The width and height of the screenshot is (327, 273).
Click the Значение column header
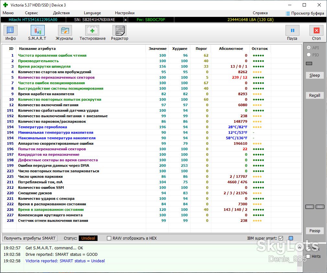pos(158,49)
